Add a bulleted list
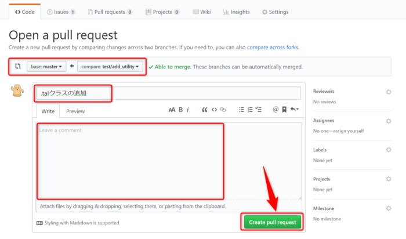Viewport: 406px width, 239px height. click(x=241, y=110)
